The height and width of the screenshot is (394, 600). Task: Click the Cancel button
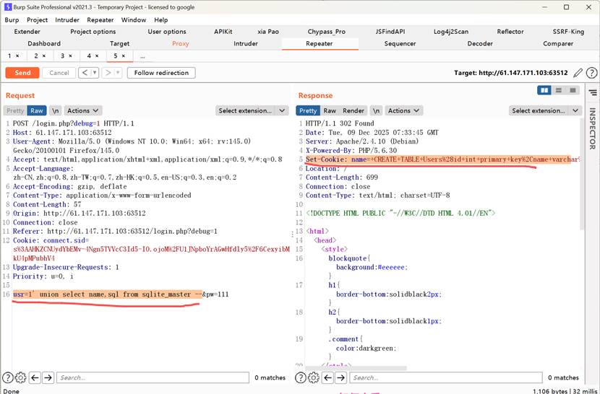pos(59,73)
